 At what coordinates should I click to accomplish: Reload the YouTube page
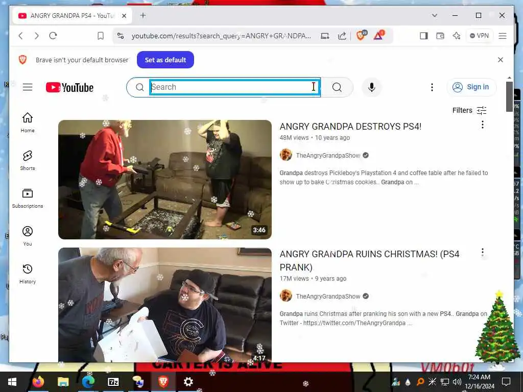tap(53, 36)
